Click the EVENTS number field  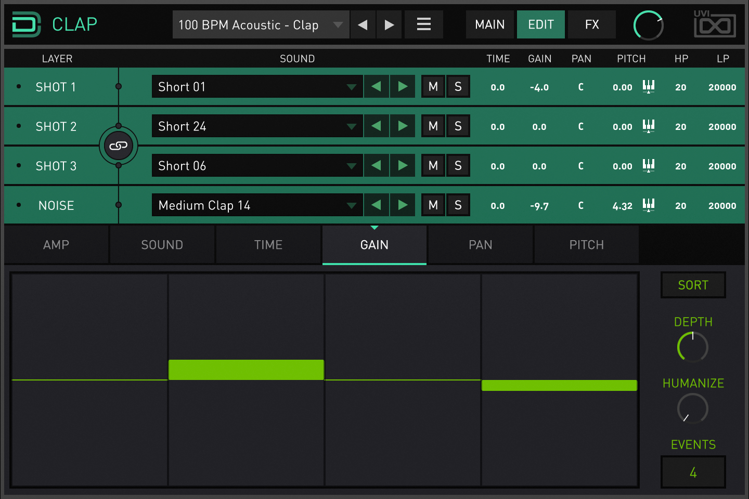pos(693,472)
